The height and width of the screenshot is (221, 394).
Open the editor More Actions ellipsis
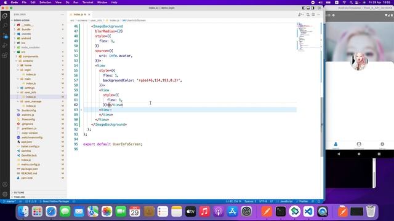click(x=319, y=15)
